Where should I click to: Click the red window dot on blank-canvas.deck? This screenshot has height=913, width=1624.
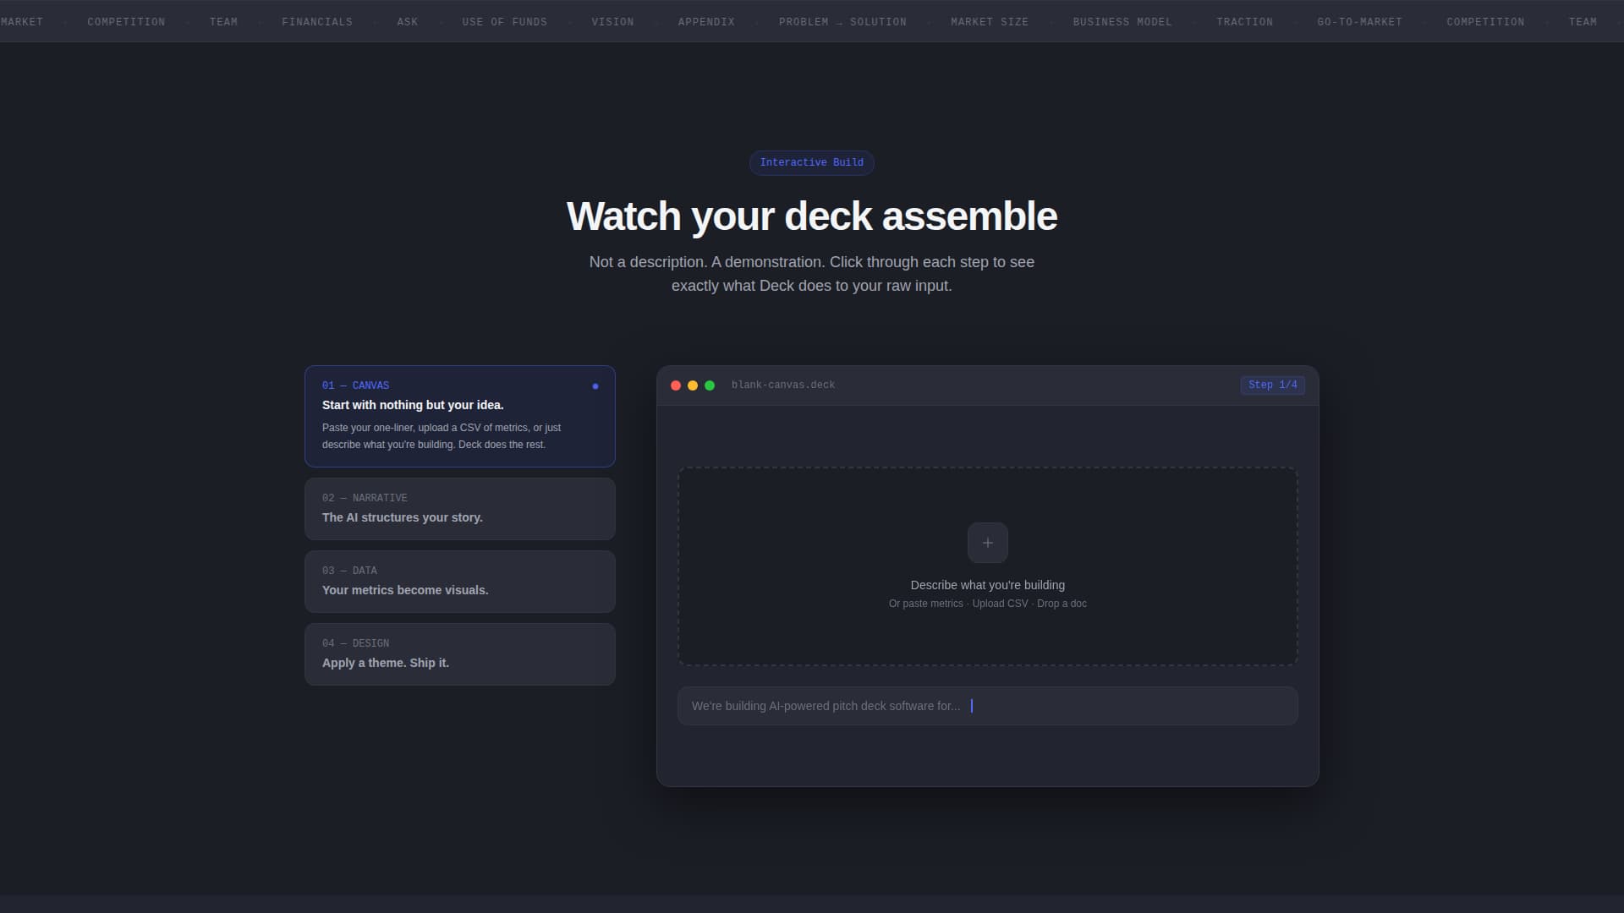pyautogui.click(x=676, y=385)
